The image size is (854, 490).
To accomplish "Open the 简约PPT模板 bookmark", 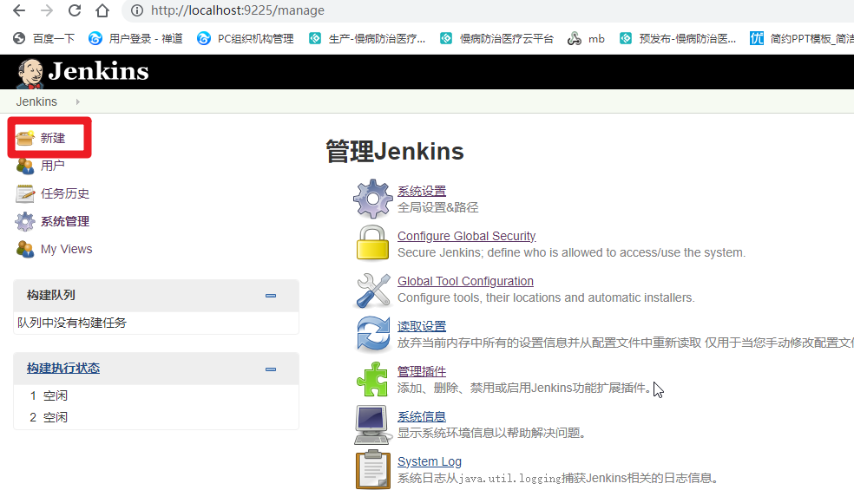I will pyautogui.click(x=802, y=39).
